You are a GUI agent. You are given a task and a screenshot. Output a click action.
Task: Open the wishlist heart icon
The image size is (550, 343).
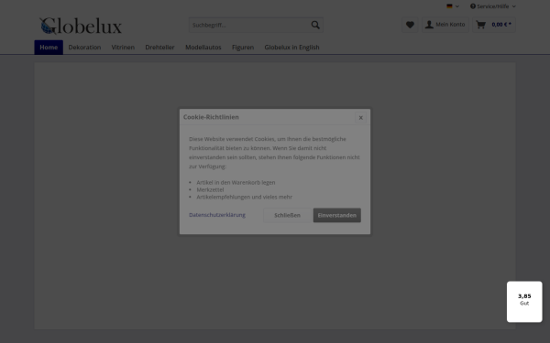coord(410,25)
